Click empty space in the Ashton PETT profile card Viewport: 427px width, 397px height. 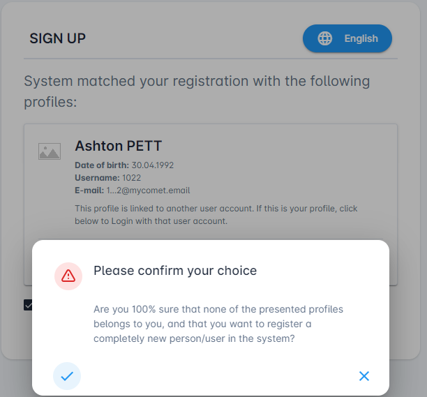293,160
